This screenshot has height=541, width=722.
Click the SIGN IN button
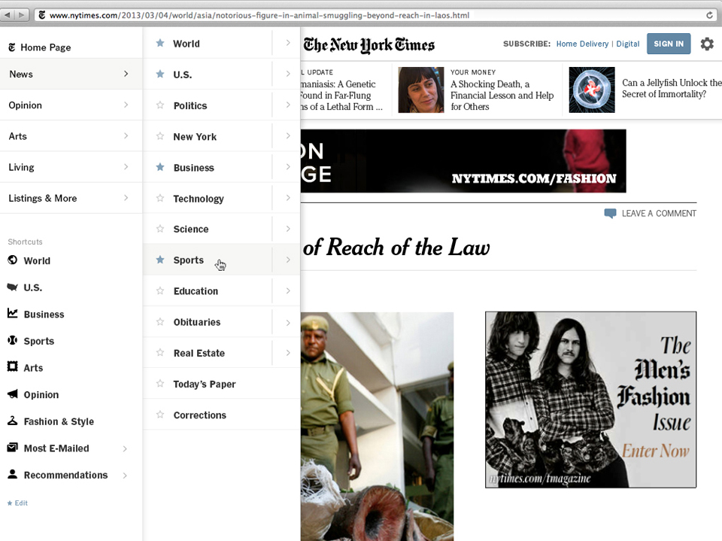[x=668, y=44]
